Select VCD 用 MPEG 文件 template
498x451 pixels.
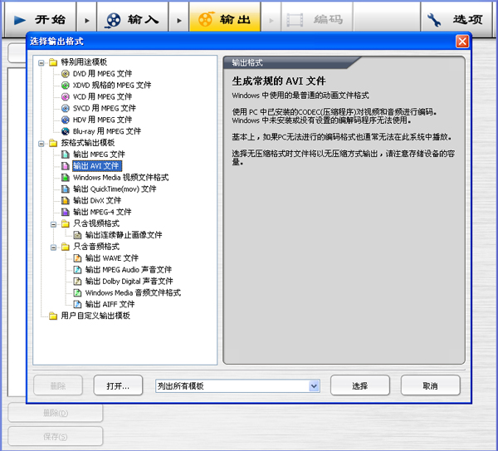[102, 96]
